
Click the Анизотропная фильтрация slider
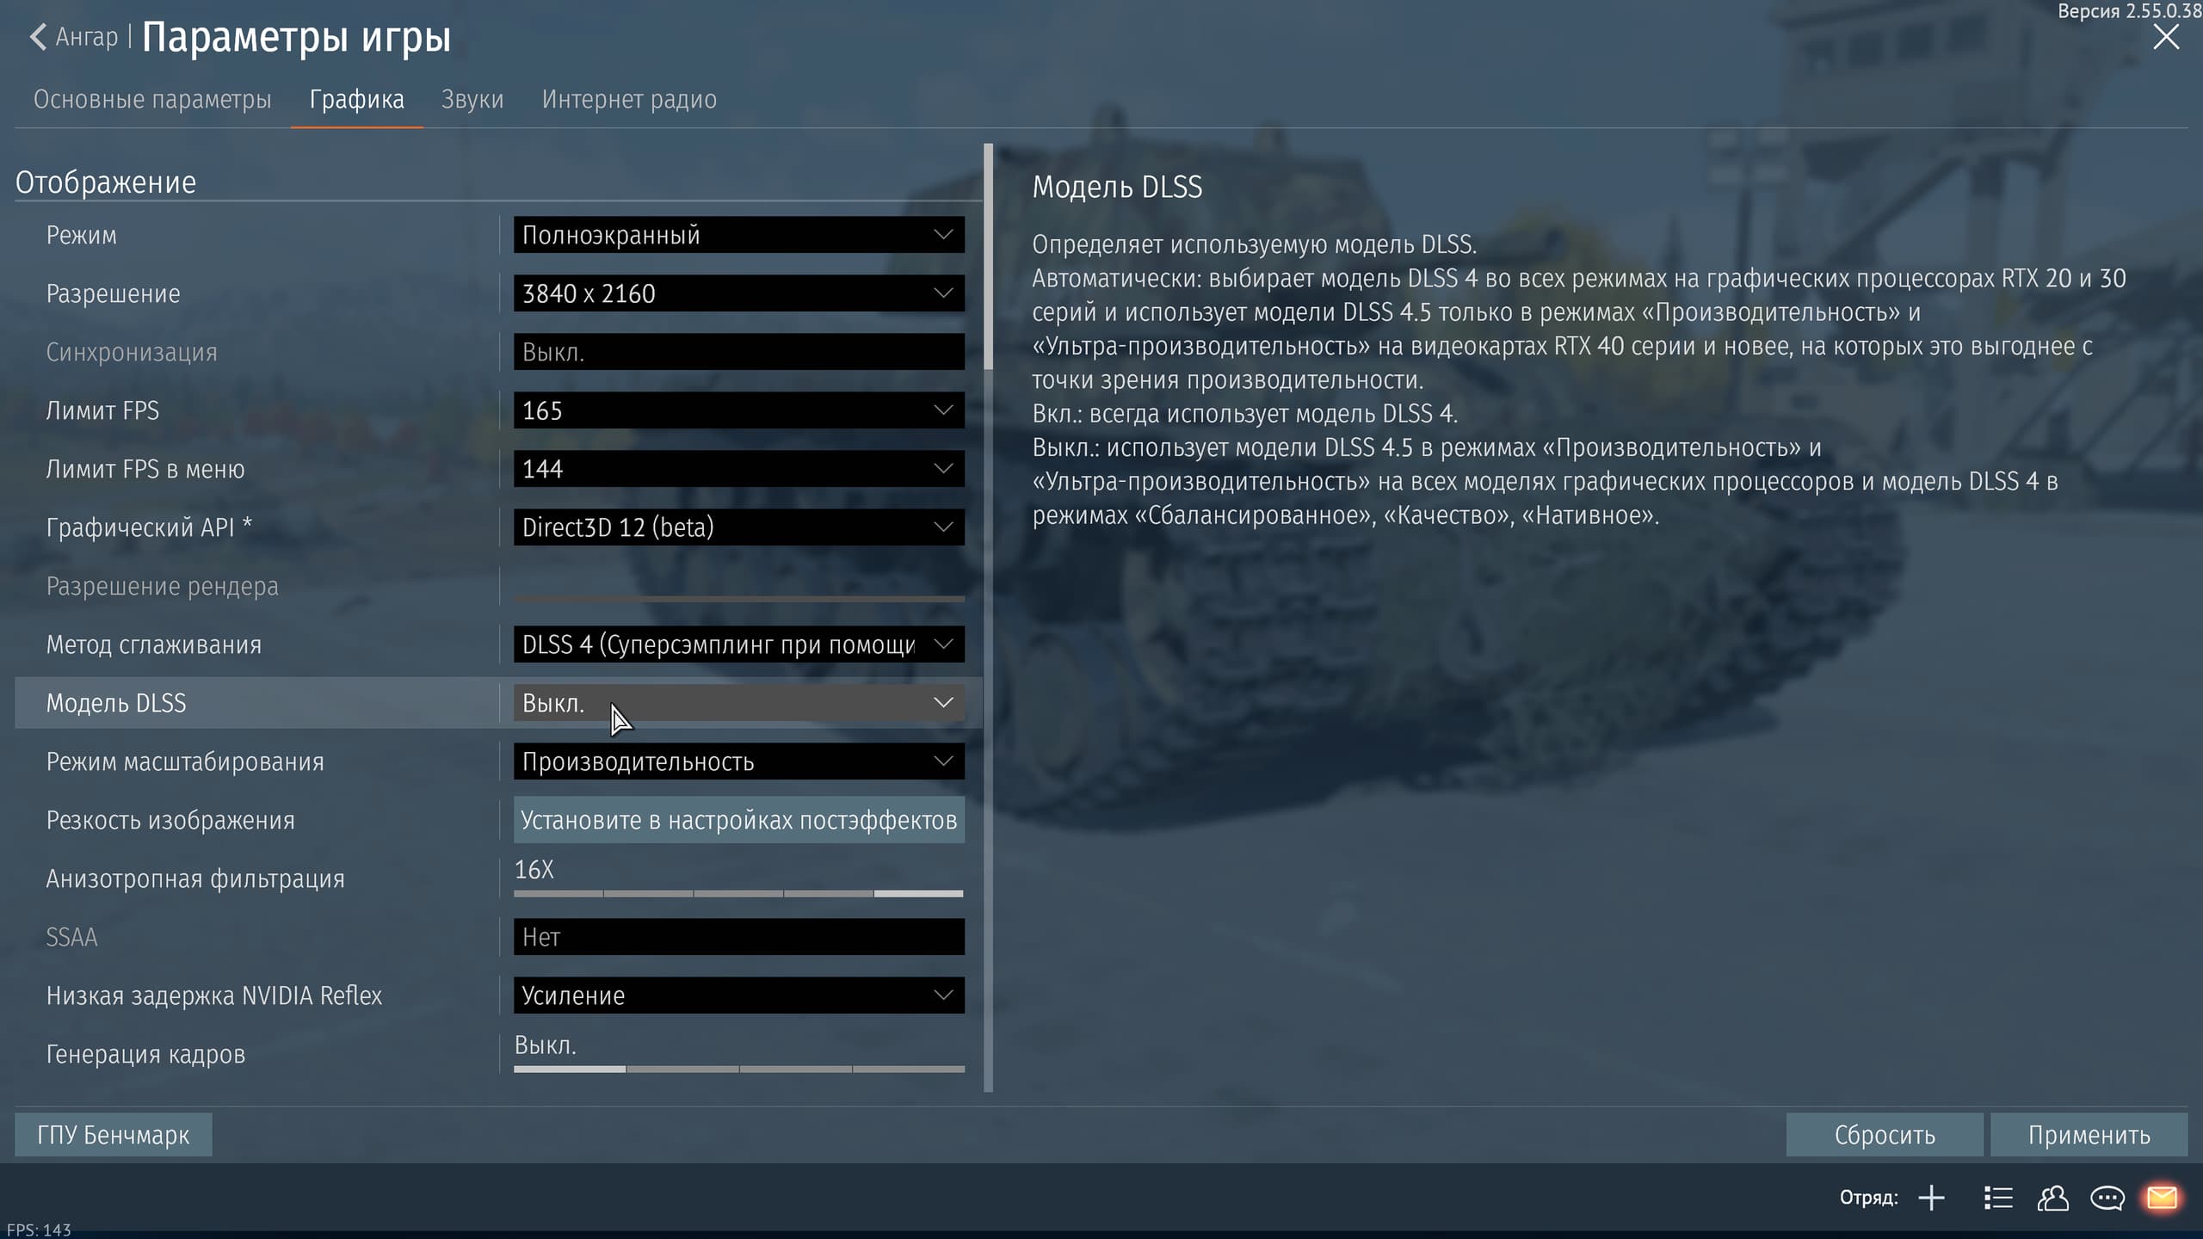tap(738, 893)
